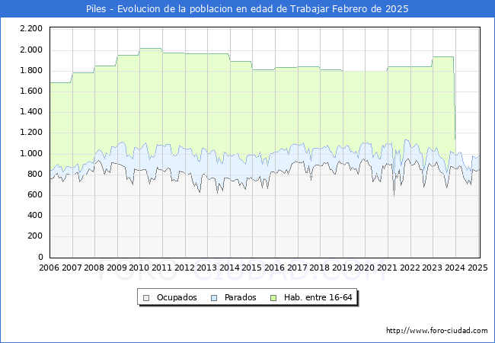The image size is (495, 343).
Task: Click the Hab. entre 16-64 legend swatch
Action: [273, 298]
